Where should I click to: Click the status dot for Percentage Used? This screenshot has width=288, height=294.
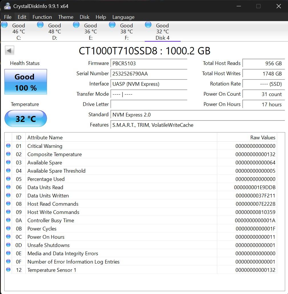[8, 179]
